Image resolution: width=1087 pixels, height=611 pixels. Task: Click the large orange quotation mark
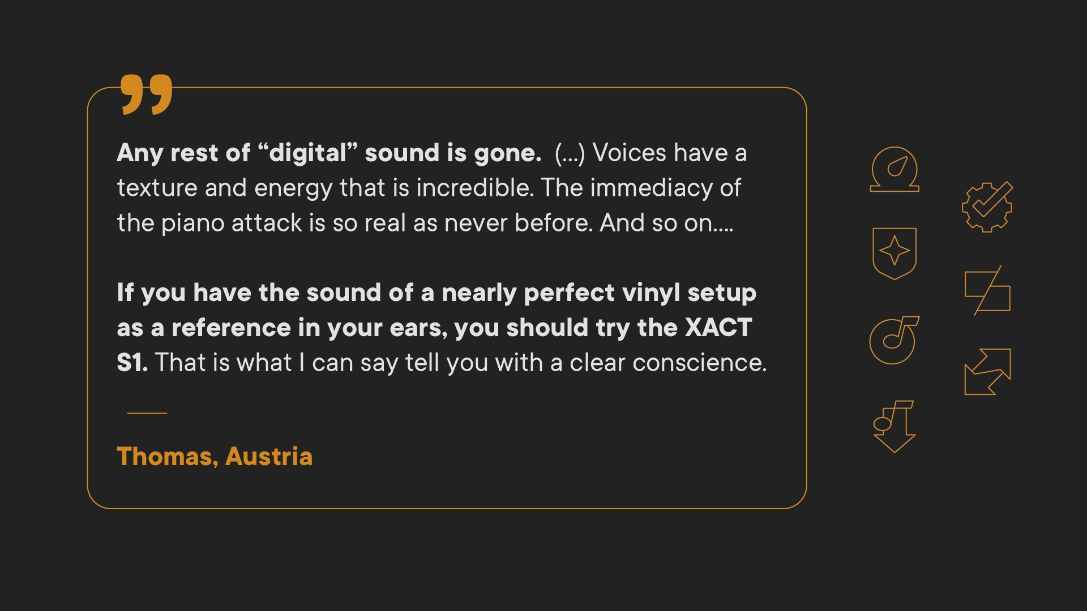tap(147, 94)
